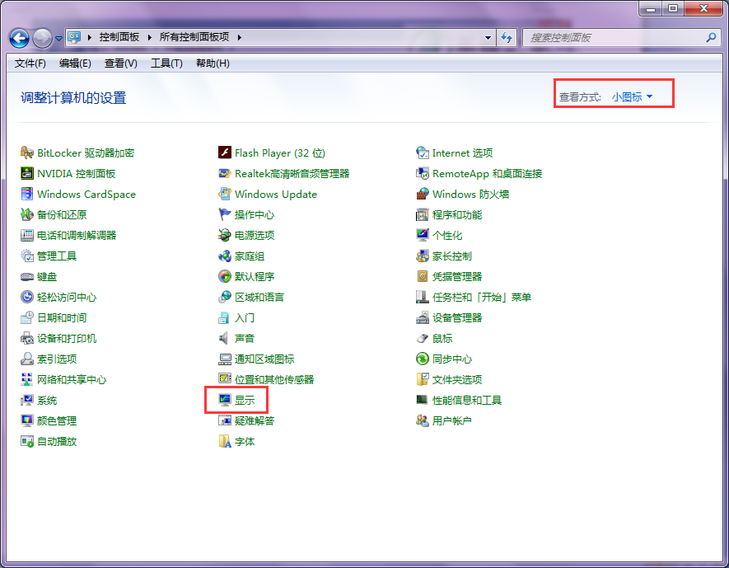Click the 设备管理器 icon
The width and height of the screenshot is (729, 568).
coord(422,317)
